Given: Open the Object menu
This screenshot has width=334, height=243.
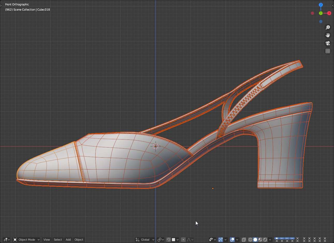Looking at the screenshot, I should [x=79, y=240].
